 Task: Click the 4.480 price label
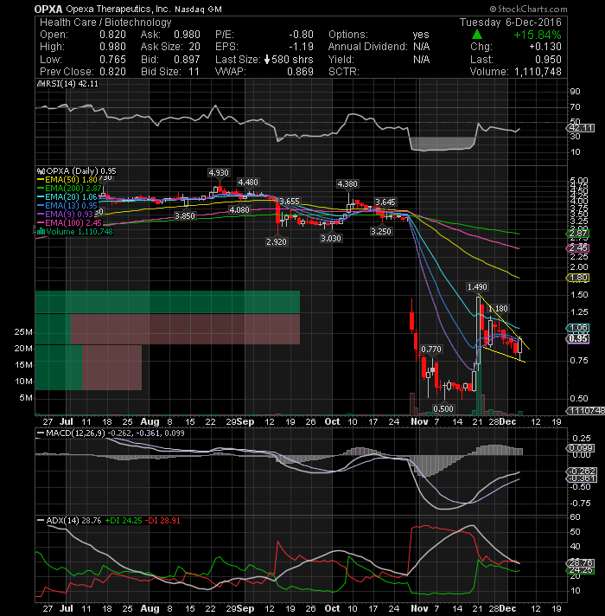(248, 183)
